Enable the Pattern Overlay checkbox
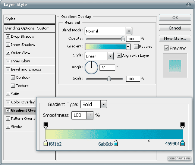The image size is (195, 165). [x=8, y=119]
